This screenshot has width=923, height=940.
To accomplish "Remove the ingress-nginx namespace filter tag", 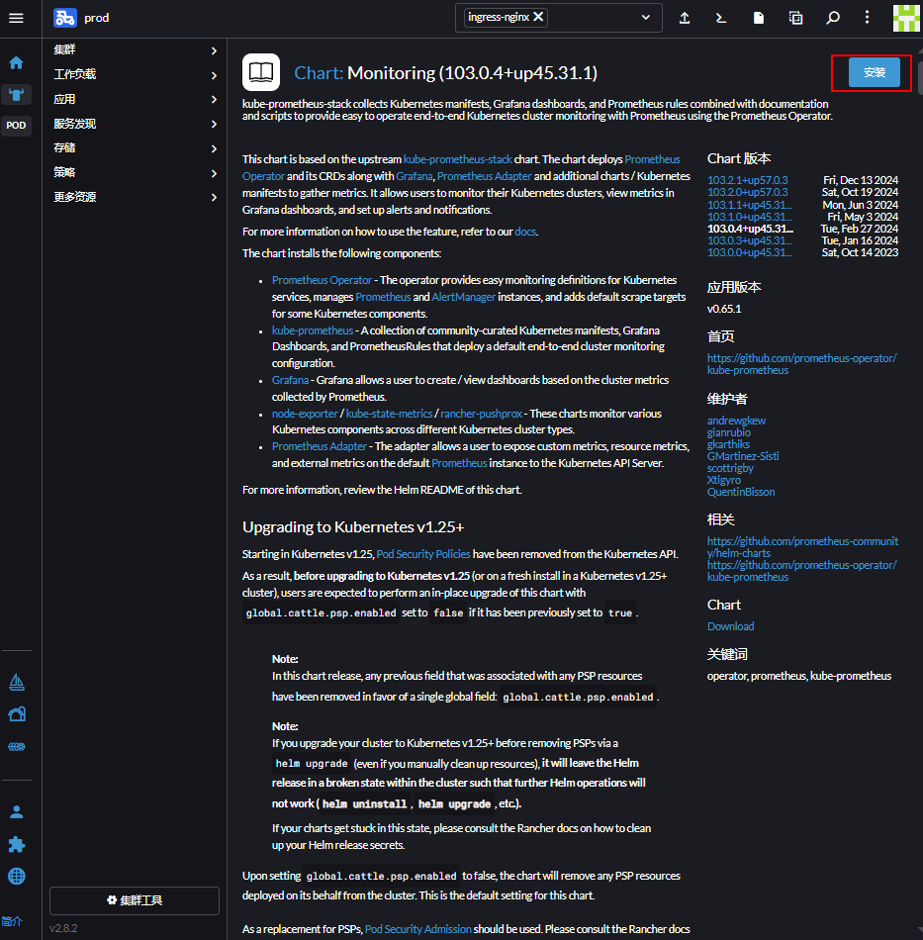I will point(538,17).
